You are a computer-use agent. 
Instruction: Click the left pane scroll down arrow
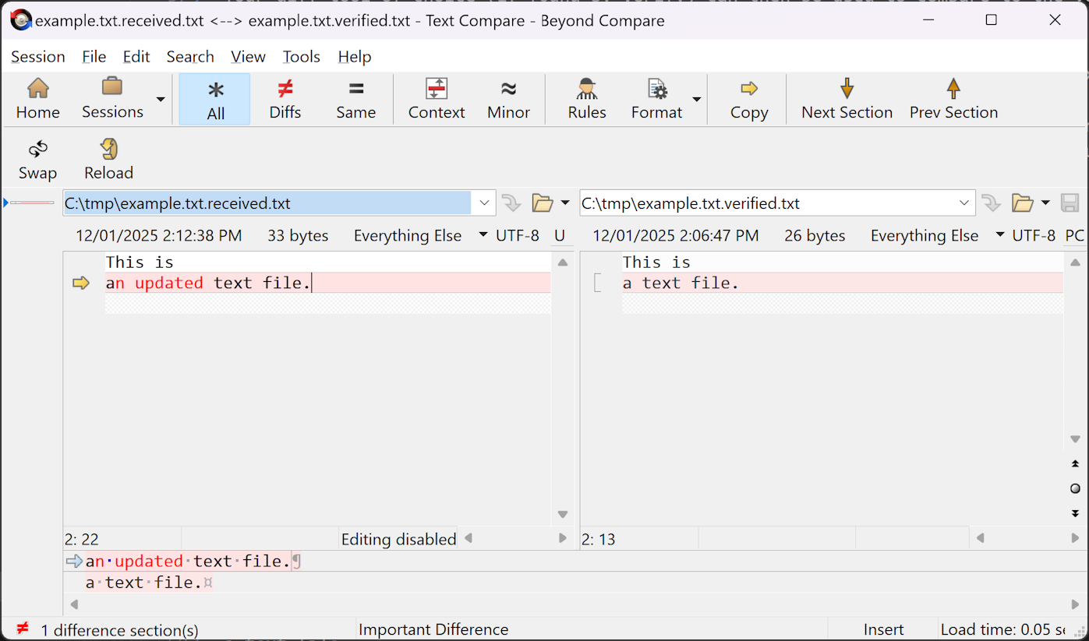pos(562,515)
